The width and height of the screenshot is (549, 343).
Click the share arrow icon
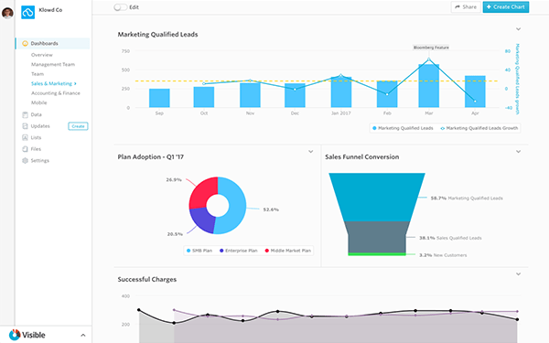pos(457,7)
